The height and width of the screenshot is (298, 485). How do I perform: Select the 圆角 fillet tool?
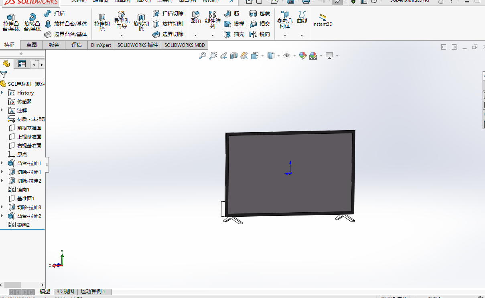(195, 18)
